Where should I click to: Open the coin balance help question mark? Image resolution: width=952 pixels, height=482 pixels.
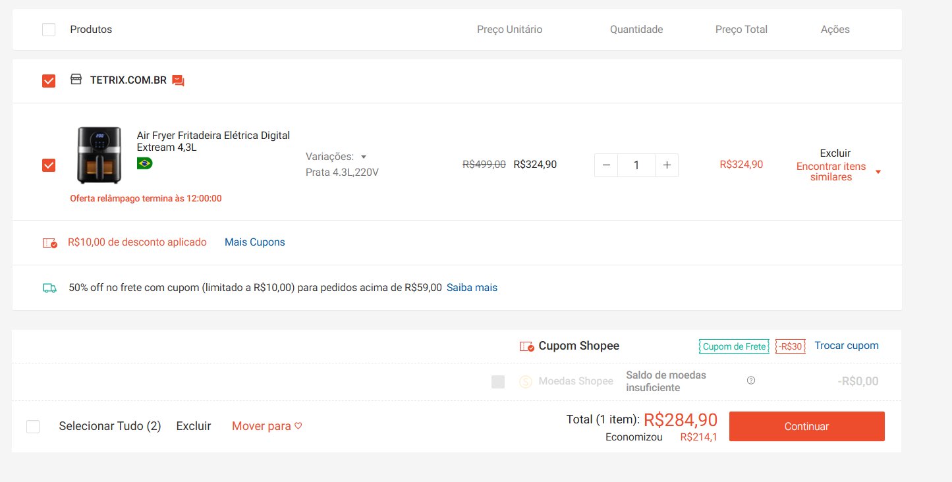click(751, 380)
